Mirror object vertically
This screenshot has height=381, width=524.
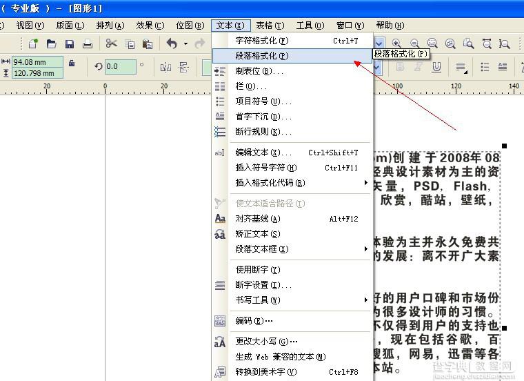(x=183, y=67)
